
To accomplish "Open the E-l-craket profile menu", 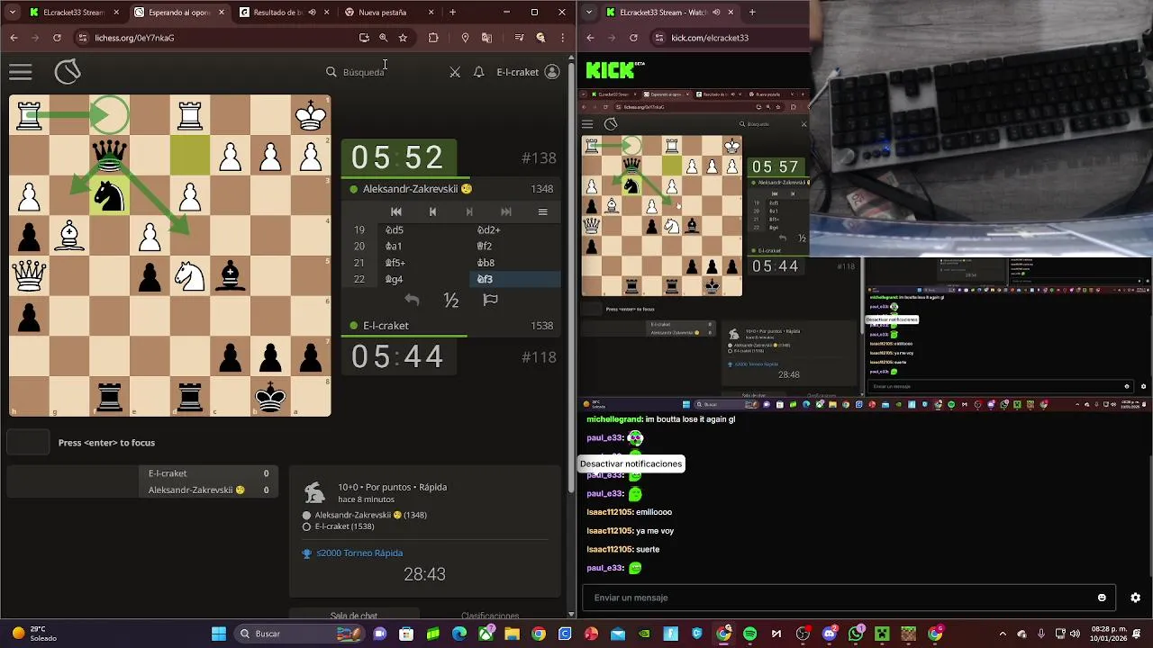I will click(528, 72).
